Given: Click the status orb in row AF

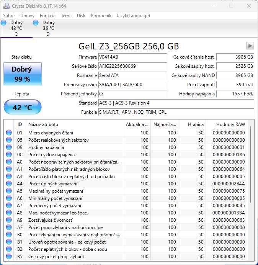Looking at the screenshot, I should point(9,227).
